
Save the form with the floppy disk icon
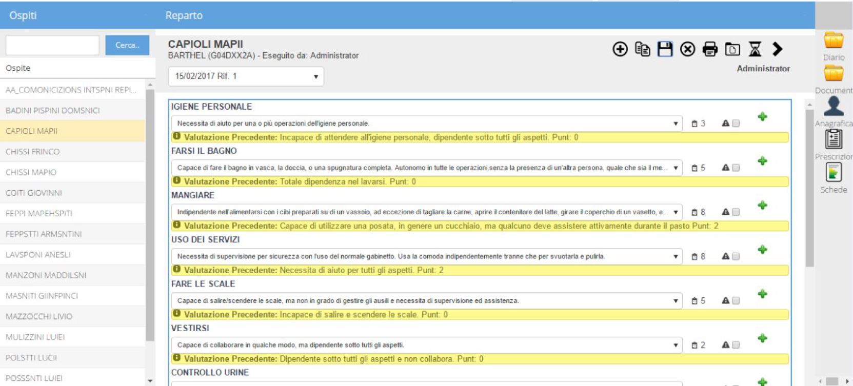coord(665,49)
